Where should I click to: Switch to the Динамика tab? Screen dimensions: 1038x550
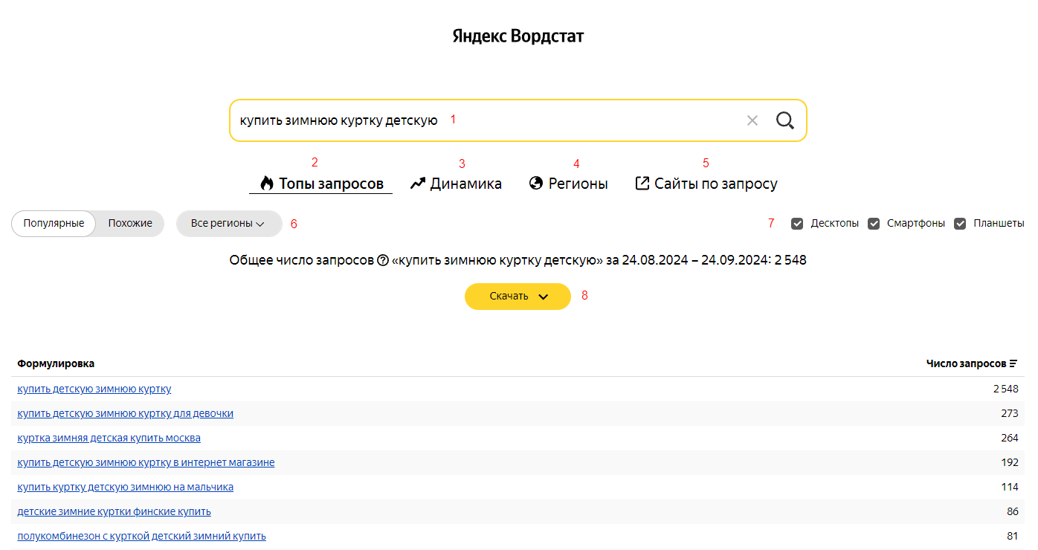(x=456, y=184)
